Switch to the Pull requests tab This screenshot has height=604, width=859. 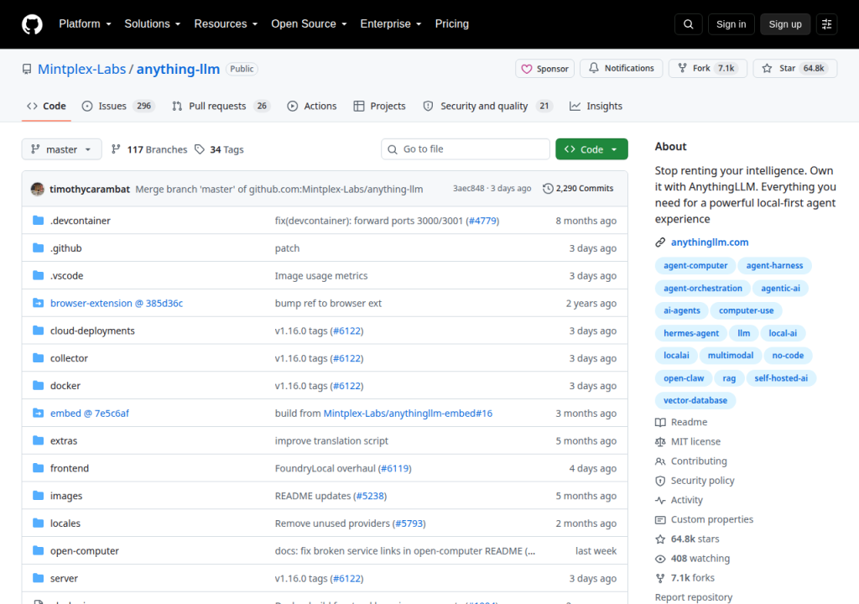point(221,106)
